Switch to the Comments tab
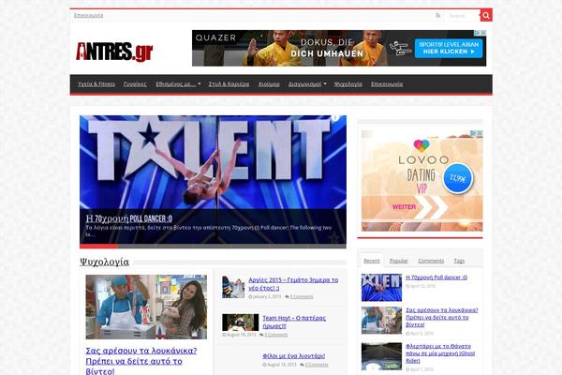Viewport: 562px width, 375px height. click(x=431, y=261)
